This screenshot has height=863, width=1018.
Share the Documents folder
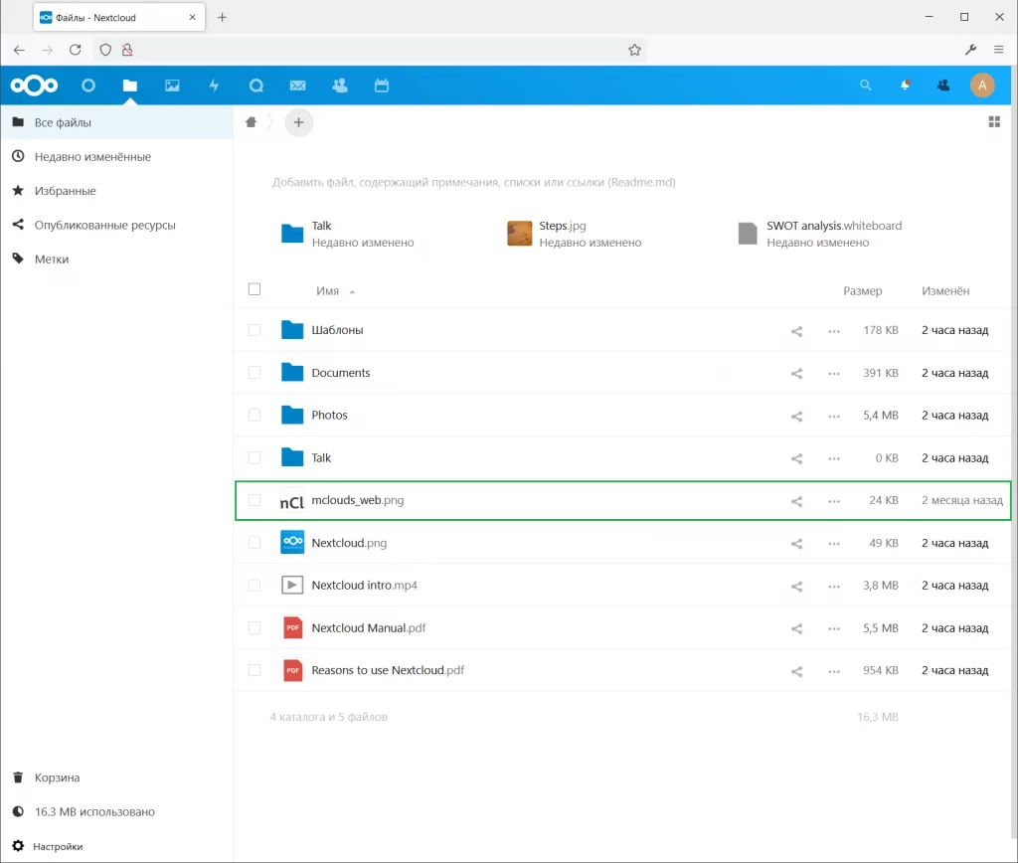(x=796, y=374)
